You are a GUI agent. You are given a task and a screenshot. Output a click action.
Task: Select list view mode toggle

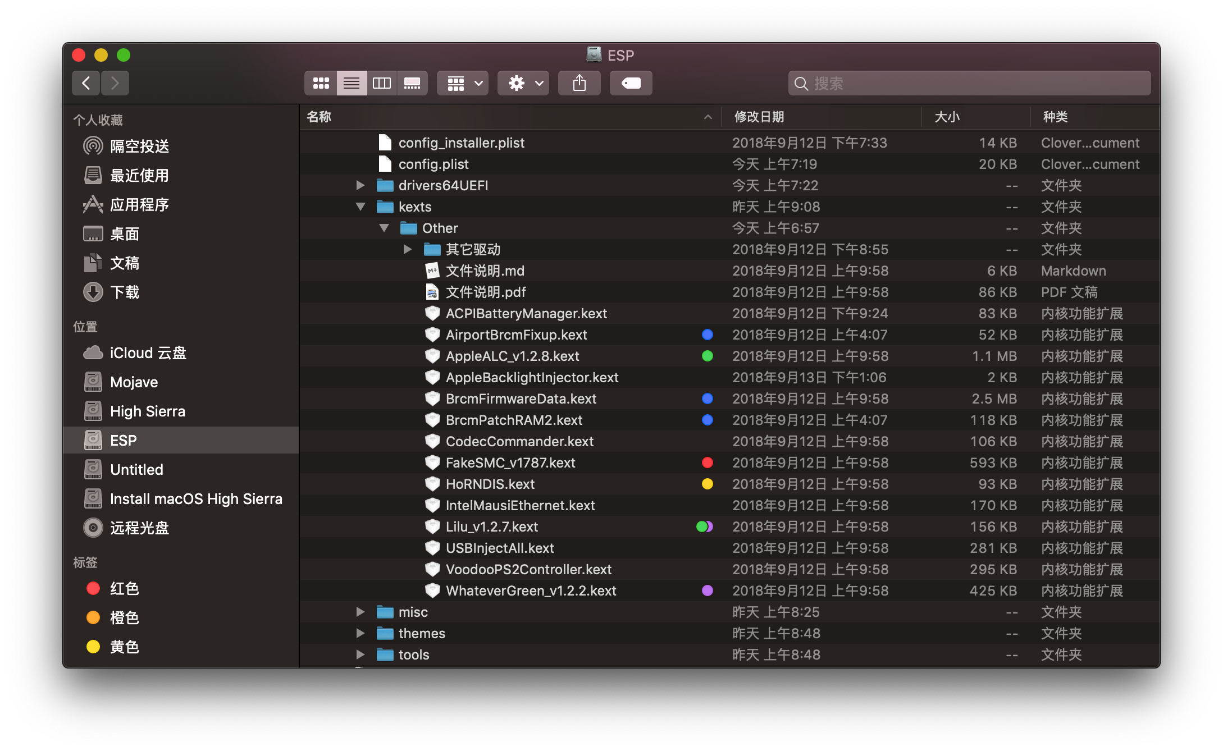[352, 83]
